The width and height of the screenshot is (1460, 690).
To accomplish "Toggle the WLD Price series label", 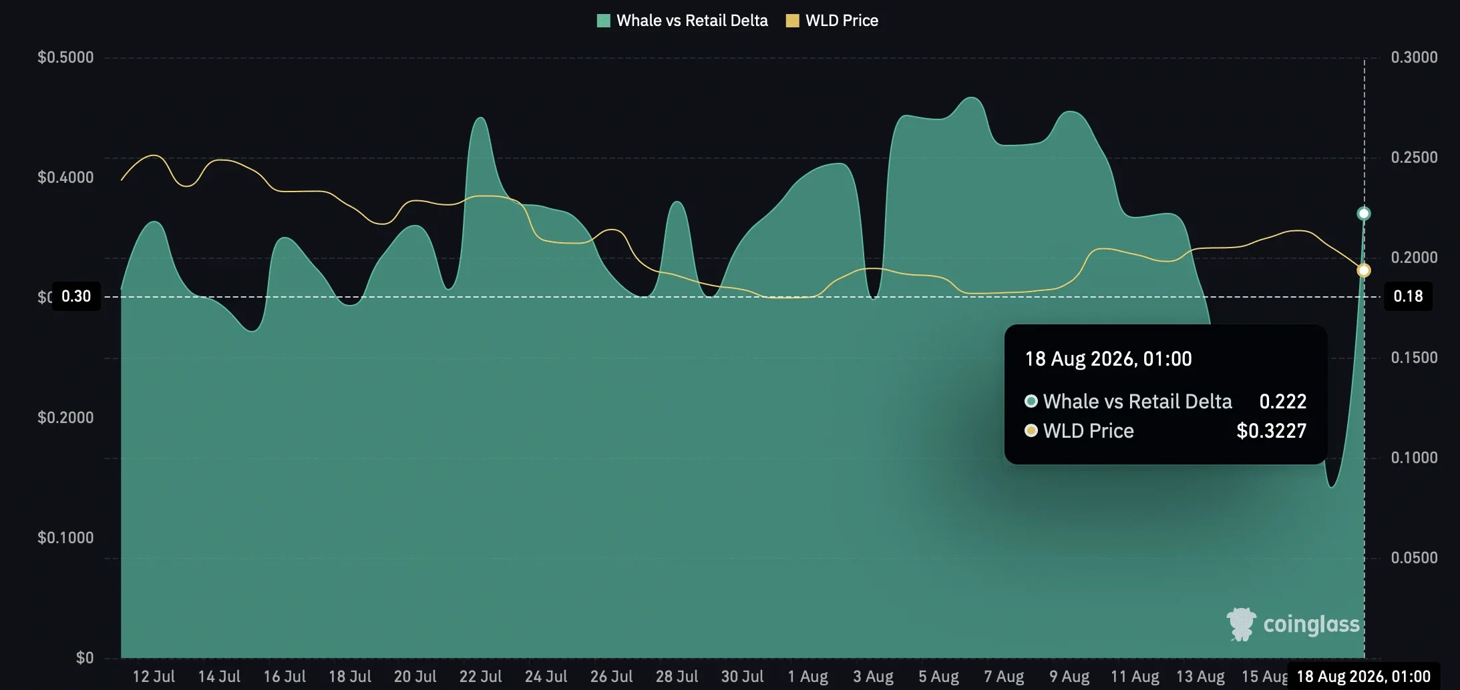I will click(x=842, y=21).
